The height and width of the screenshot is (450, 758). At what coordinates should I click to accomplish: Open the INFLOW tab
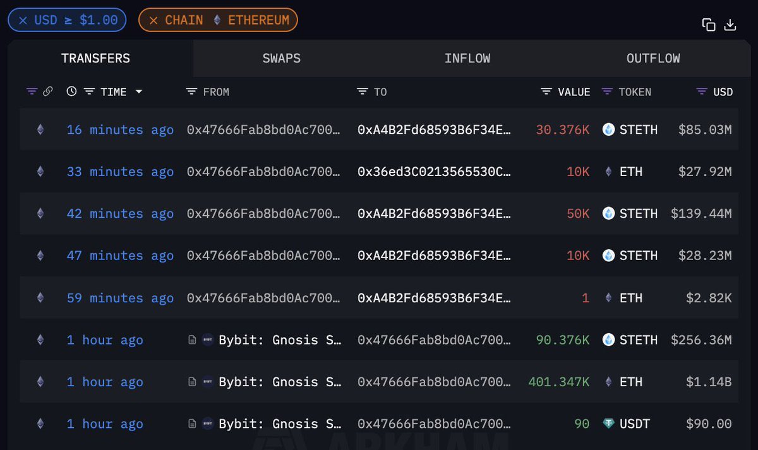(467, 58)
